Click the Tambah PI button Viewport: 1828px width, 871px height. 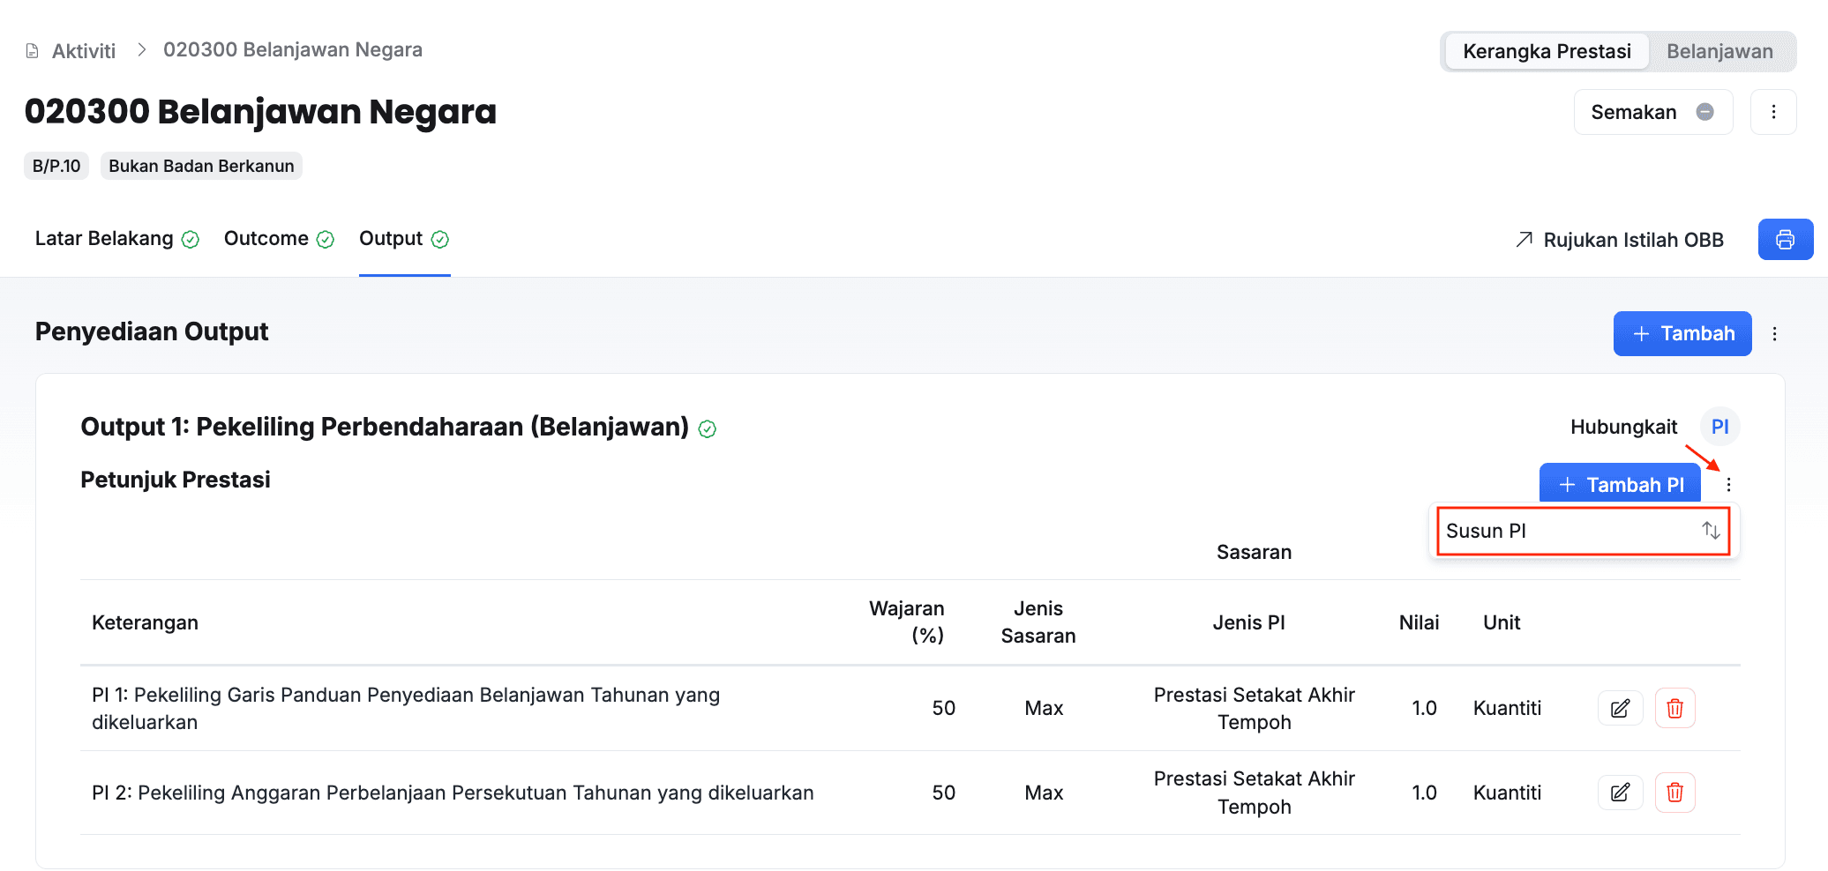(x=1620, y=484)
